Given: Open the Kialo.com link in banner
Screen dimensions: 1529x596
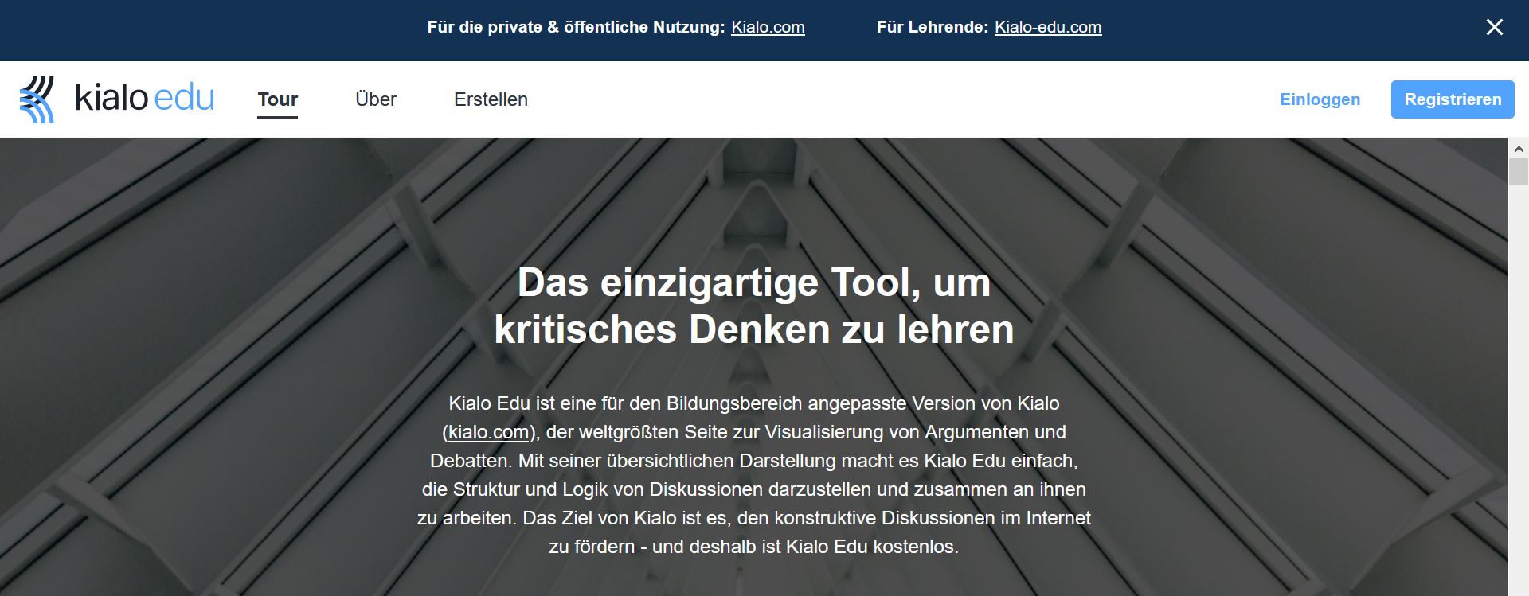Looking at the screenshot, I should (768, 27).
